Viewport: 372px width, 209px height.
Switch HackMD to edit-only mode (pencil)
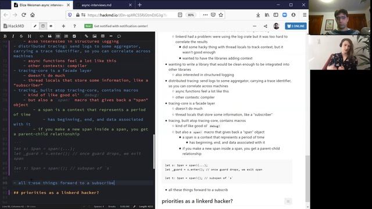point(35,26)
